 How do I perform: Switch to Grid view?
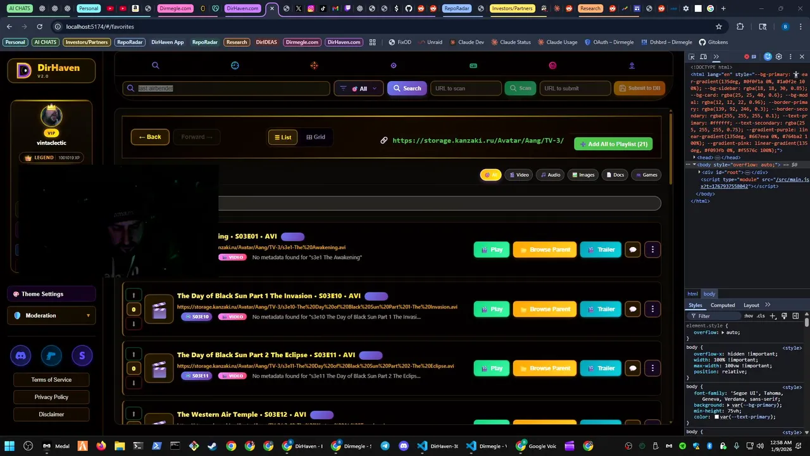[x=316, y=137]
